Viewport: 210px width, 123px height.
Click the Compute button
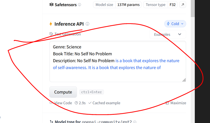[63, 92]
